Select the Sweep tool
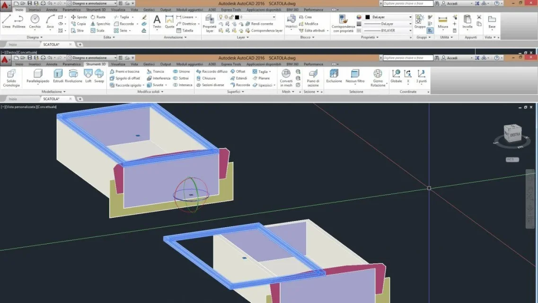 coord(99,76)
